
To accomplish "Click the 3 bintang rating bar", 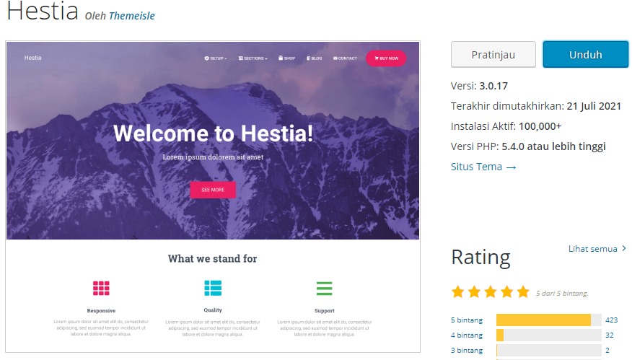I will pos(548,351).
